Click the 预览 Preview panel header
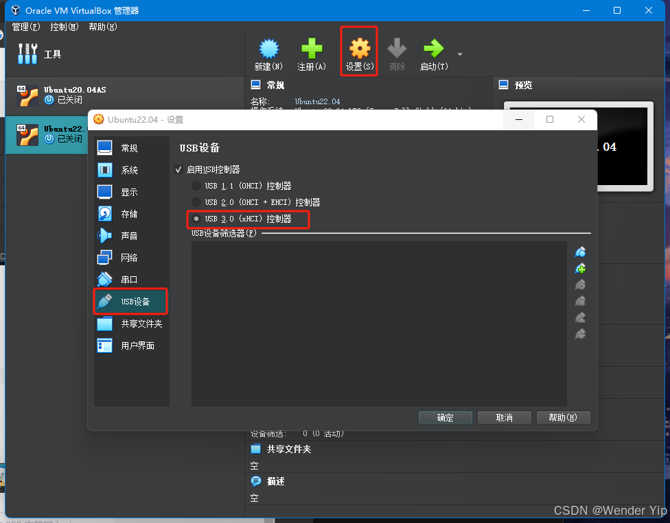The height and width of the screenshot is (523, 670). pyautogui.click(x=523, y=85)
